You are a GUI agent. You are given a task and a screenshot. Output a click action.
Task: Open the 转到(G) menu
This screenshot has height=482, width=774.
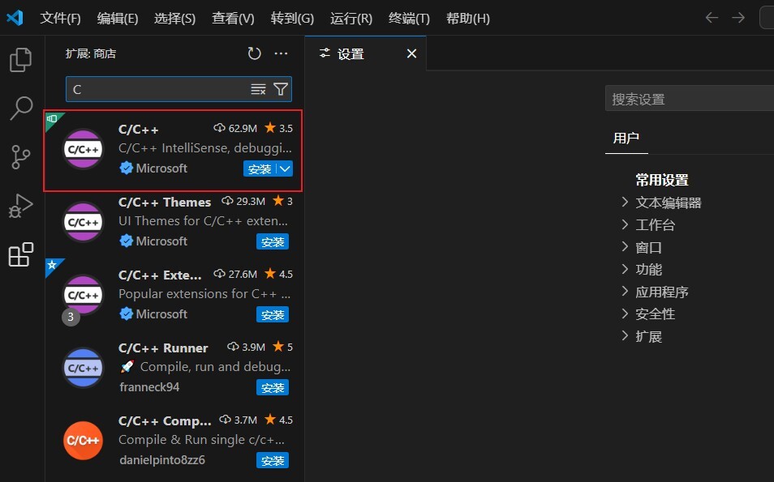pos(292,19)
